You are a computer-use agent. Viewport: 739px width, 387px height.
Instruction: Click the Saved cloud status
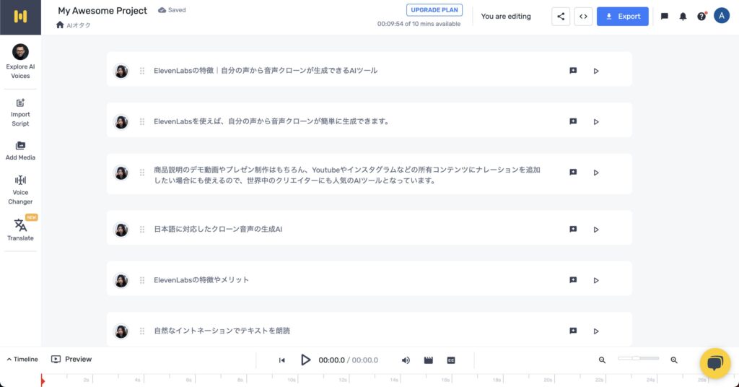coord(172,10)
